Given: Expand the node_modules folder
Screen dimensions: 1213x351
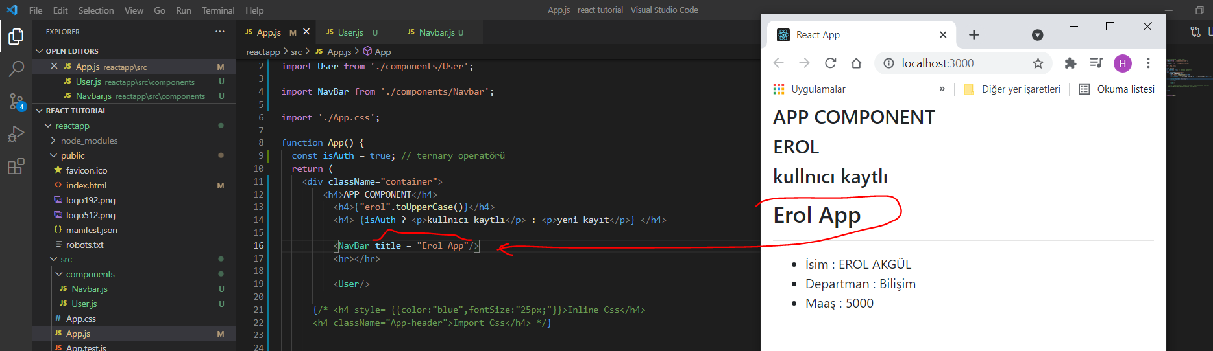Looking at the screenshot, I should (89, 141).
